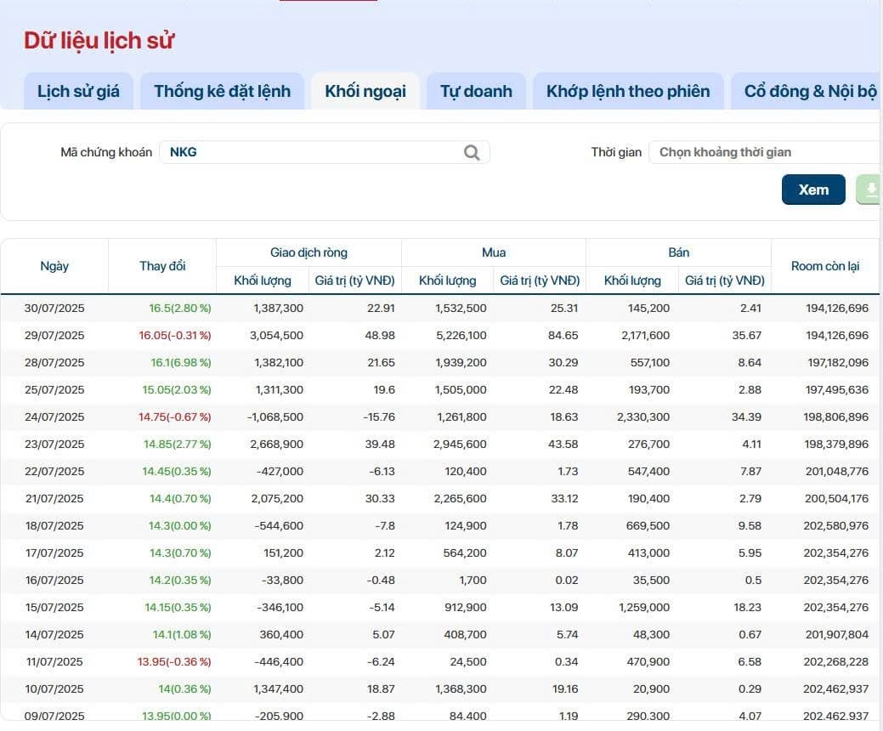Open the Thống kê đặt lệnh tab
The height and width of the screenshot is (731, 883).
tap(222, 91)
